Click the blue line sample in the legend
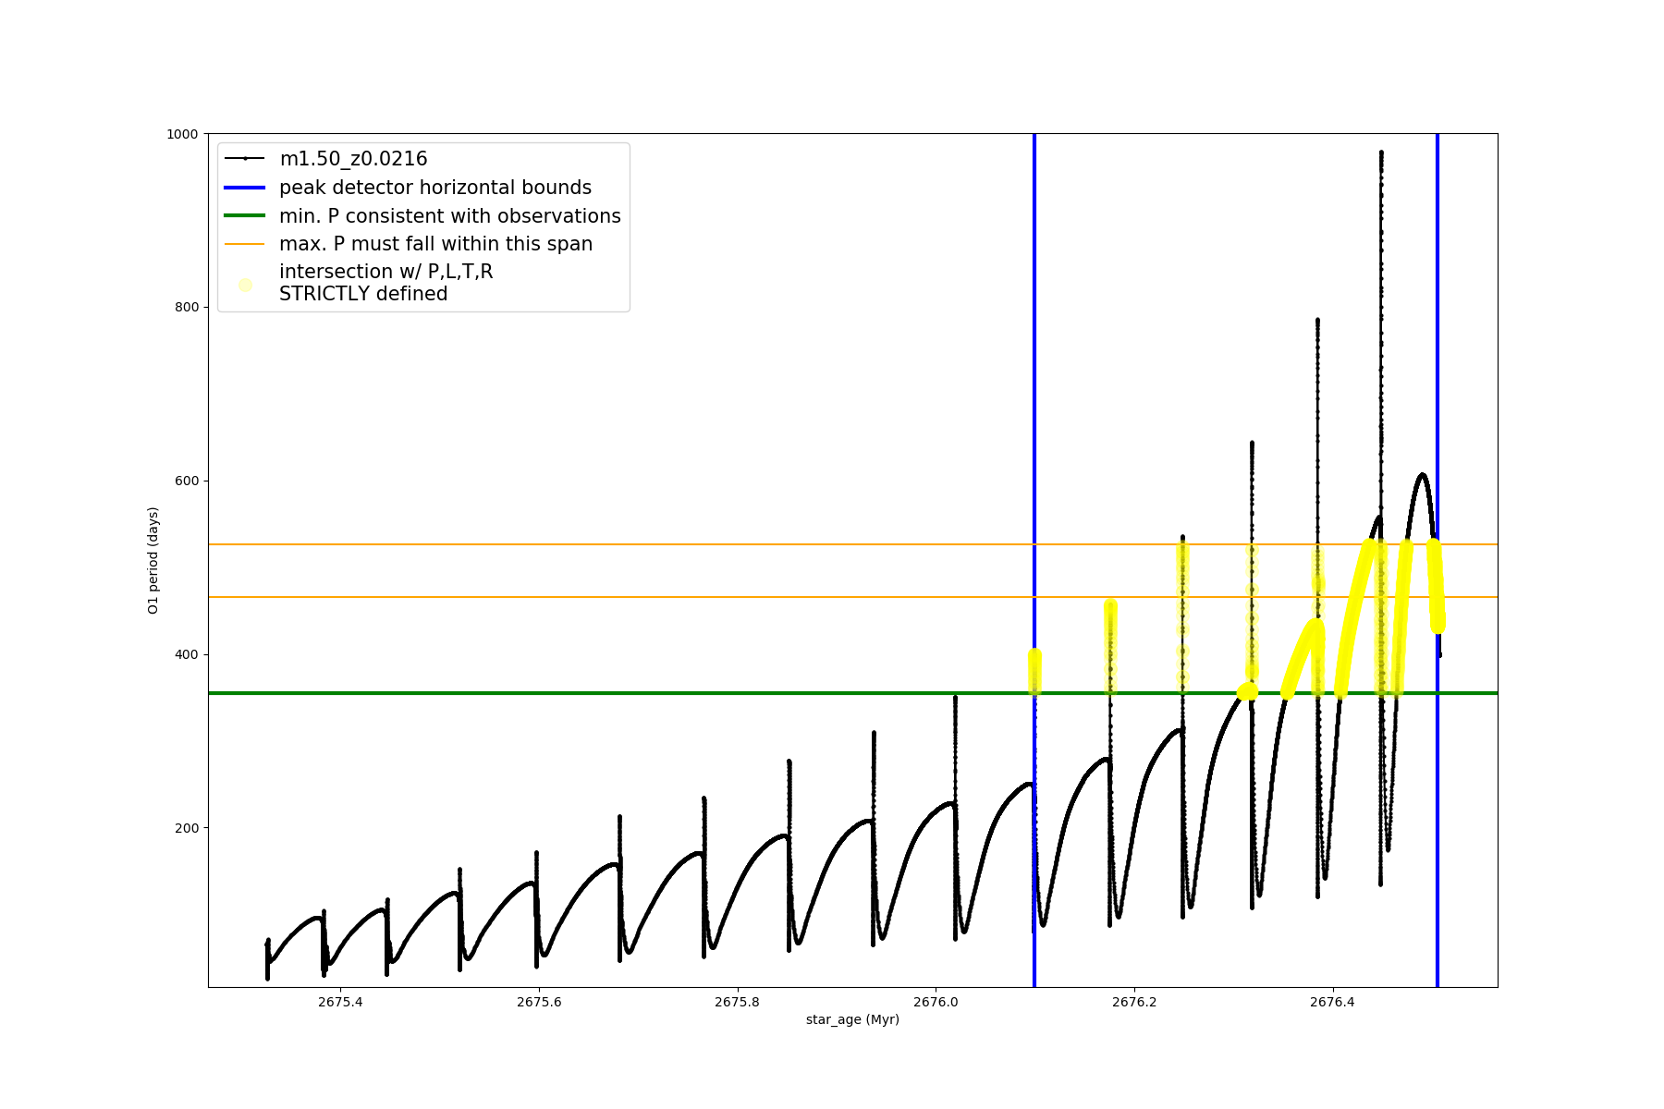 pos(245,188)
